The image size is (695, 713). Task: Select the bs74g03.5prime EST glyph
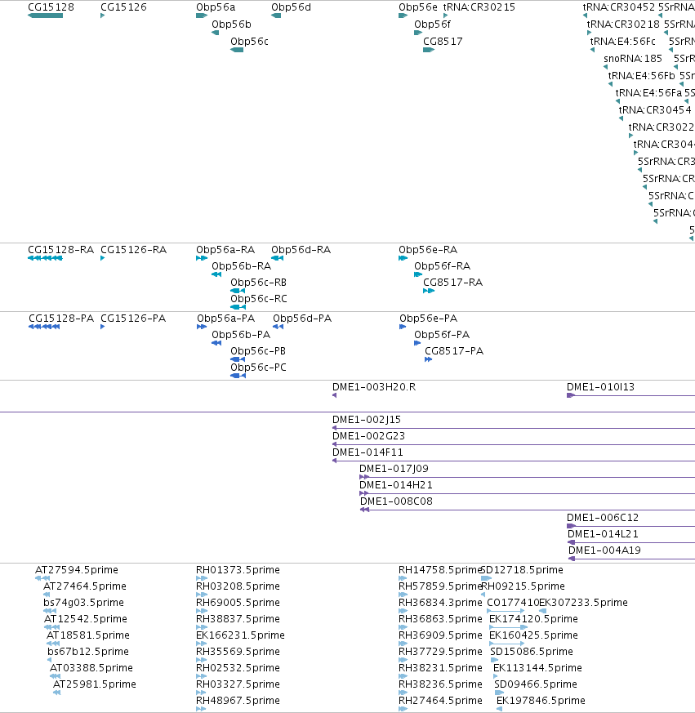pyautogui.click(x=50, y=611)
